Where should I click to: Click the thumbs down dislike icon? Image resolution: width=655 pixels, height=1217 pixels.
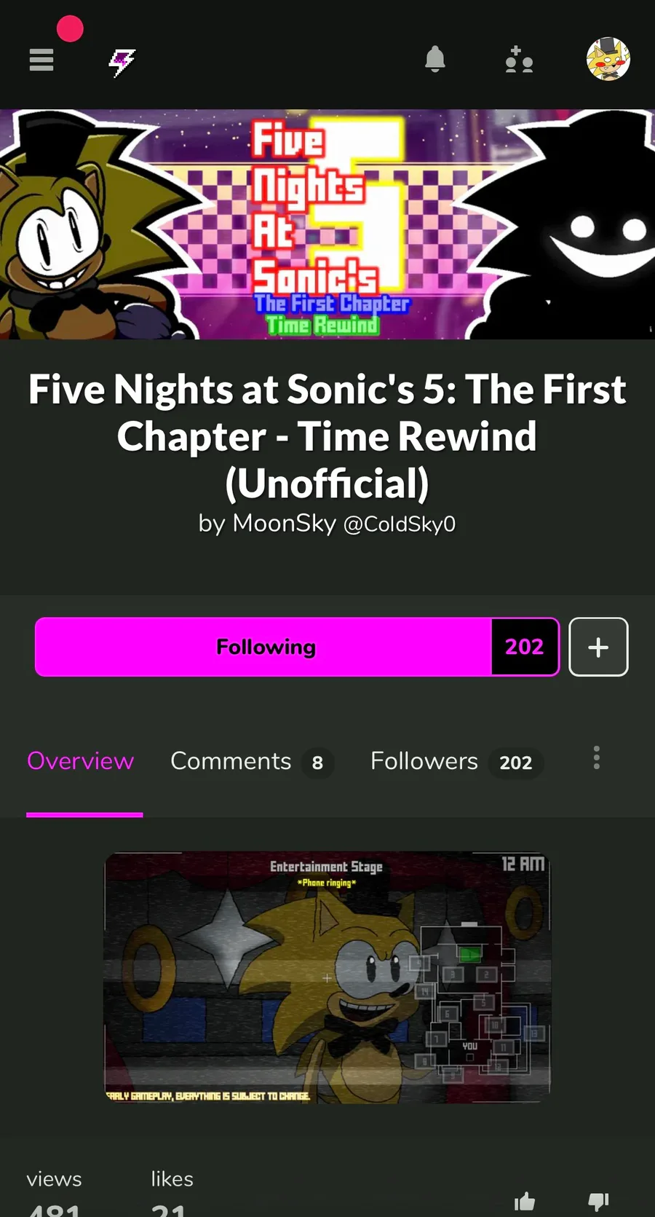pos(598,1202)
